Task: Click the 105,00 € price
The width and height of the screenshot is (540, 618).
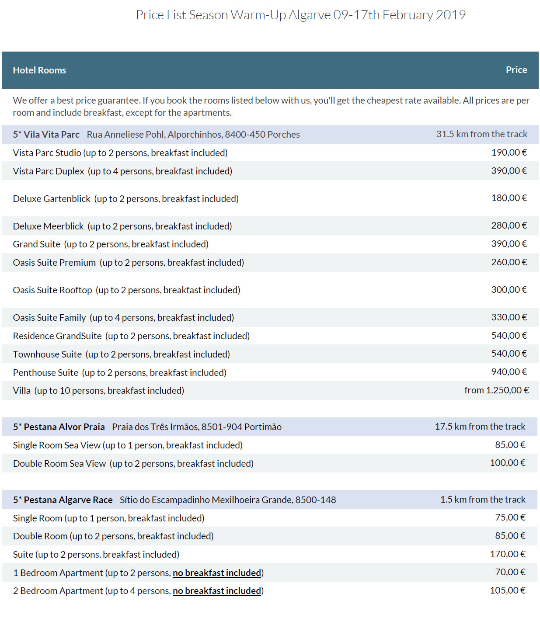Action: pyautogui.click(x=508, y=590)
